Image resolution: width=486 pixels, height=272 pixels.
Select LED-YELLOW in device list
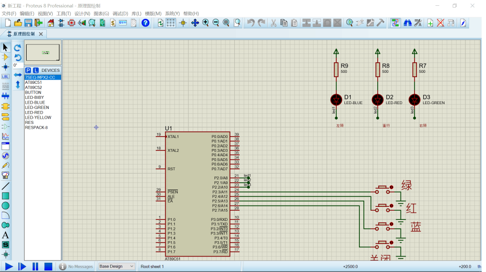click(43, 118)
